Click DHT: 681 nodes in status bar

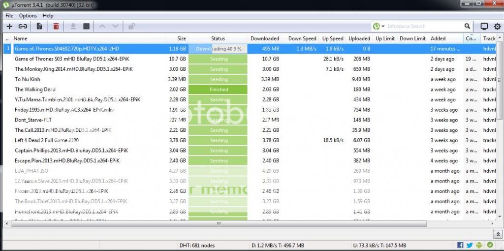coord(197,245)
